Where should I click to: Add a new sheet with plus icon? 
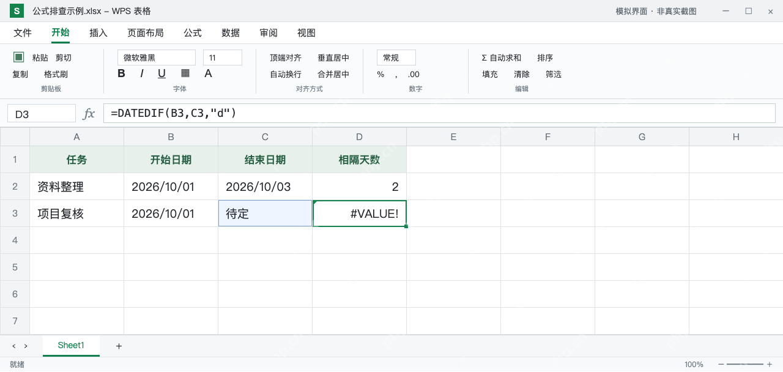click(119, 346)
